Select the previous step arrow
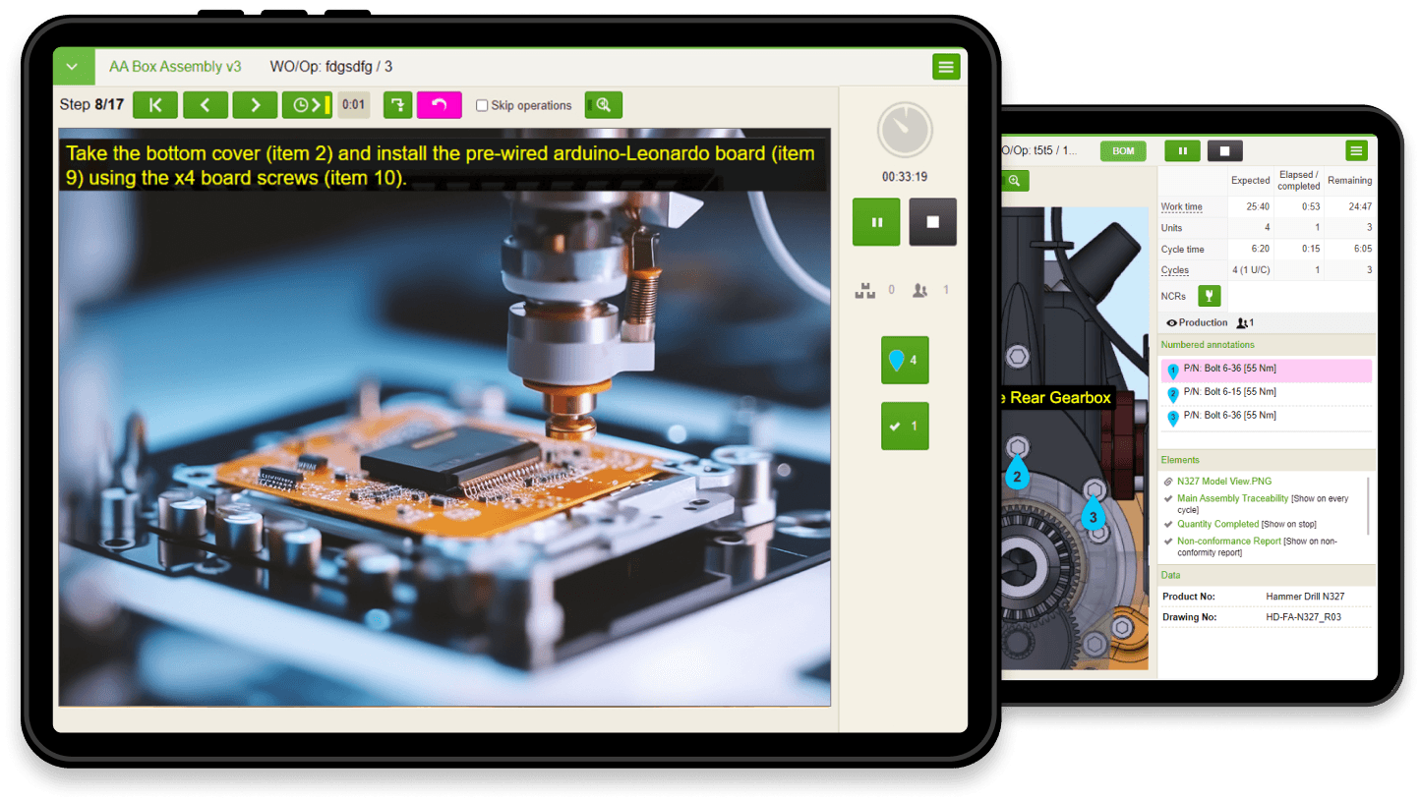Screen dimensions: 1420x800 205,105
